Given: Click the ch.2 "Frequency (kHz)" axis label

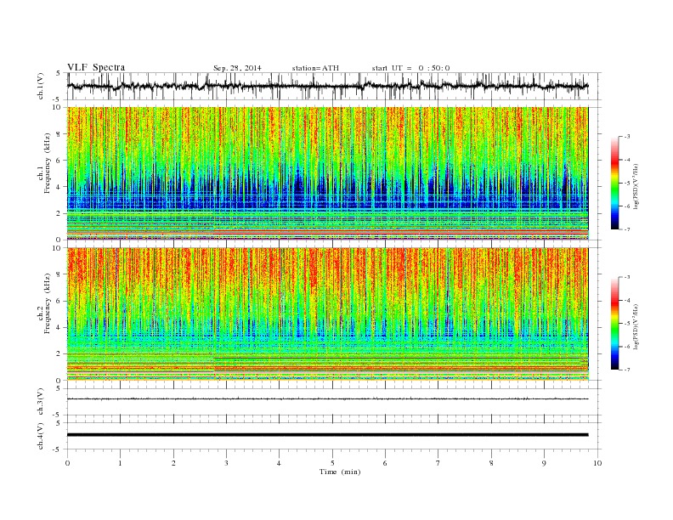Looking at the screenshot, I should click(48, 302).
